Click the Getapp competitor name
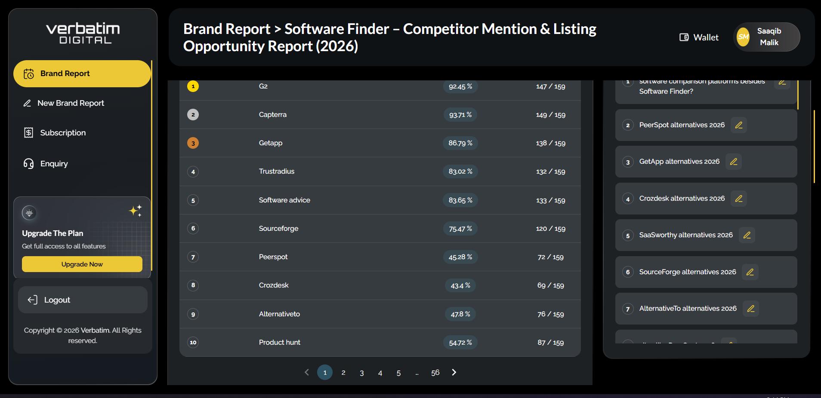This screenshot has width=821, height=398. (x=271, y=143)
